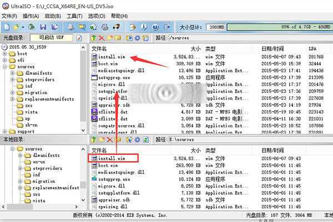
Task: Click the Burn CD/DVD image icon
Action: click(x=116, y=27)
